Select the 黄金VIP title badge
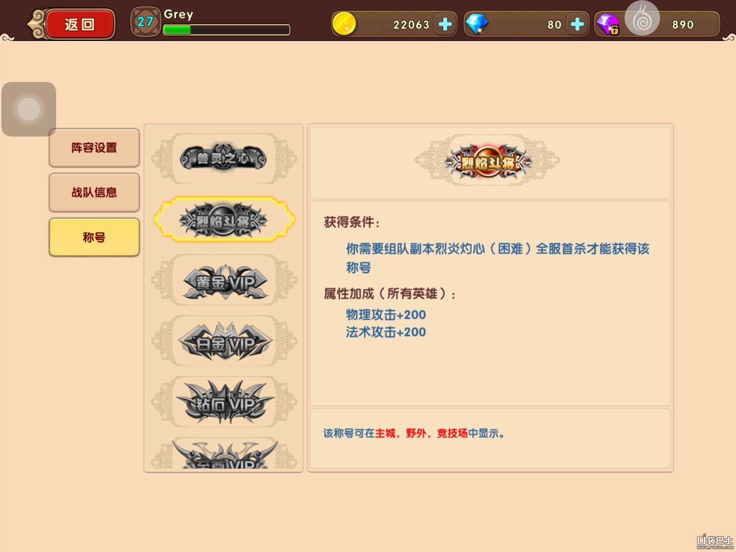The image size is (736, 552). click(x=224, y=280)
